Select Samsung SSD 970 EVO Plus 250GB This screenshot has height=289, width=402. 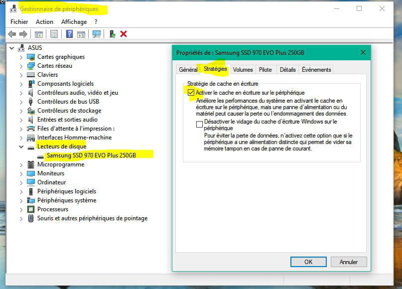91,155
